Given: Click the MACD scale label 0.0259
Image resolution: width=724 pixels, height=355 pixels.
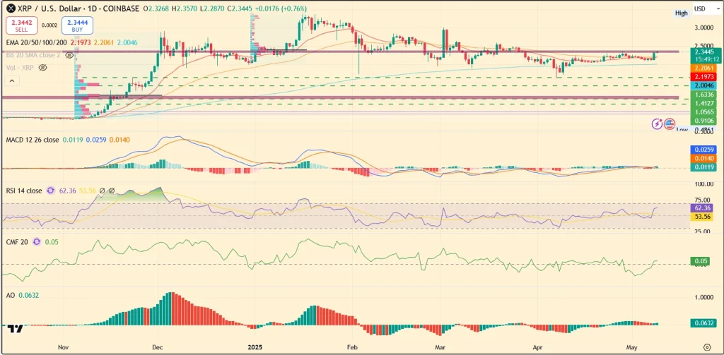Looking at the screenshot, I should 703,150.
